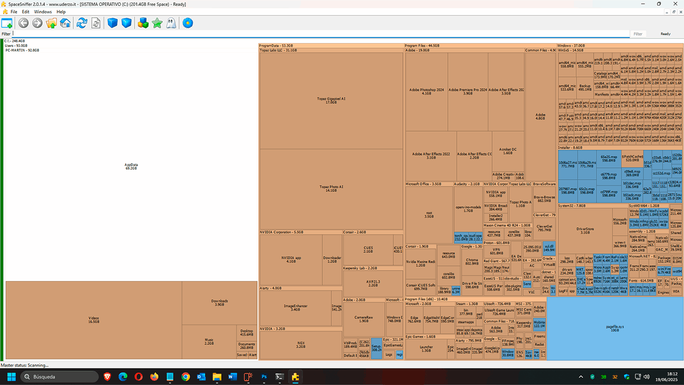Viewport: 684px width, 385px height.
Task: Select the Acrobat DC 1.6GB block
Action: click(508, 151)
